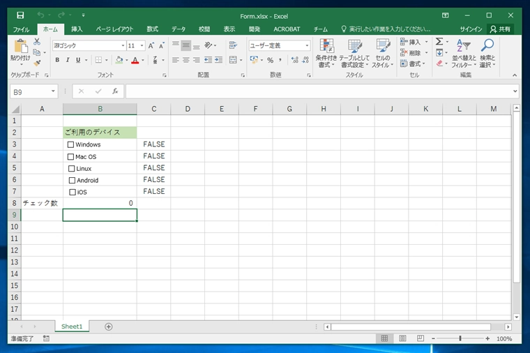Viewport: 530px width, 353px height.
Task: Click Merge and Center icon
Action: click(233, 60)
